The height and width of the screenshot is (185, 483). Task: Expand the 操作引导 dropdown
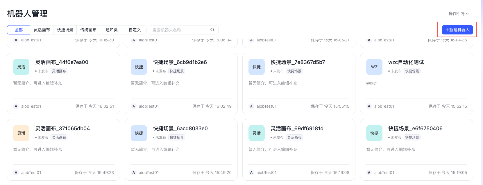pyautogui.click(x=459, y=14)
